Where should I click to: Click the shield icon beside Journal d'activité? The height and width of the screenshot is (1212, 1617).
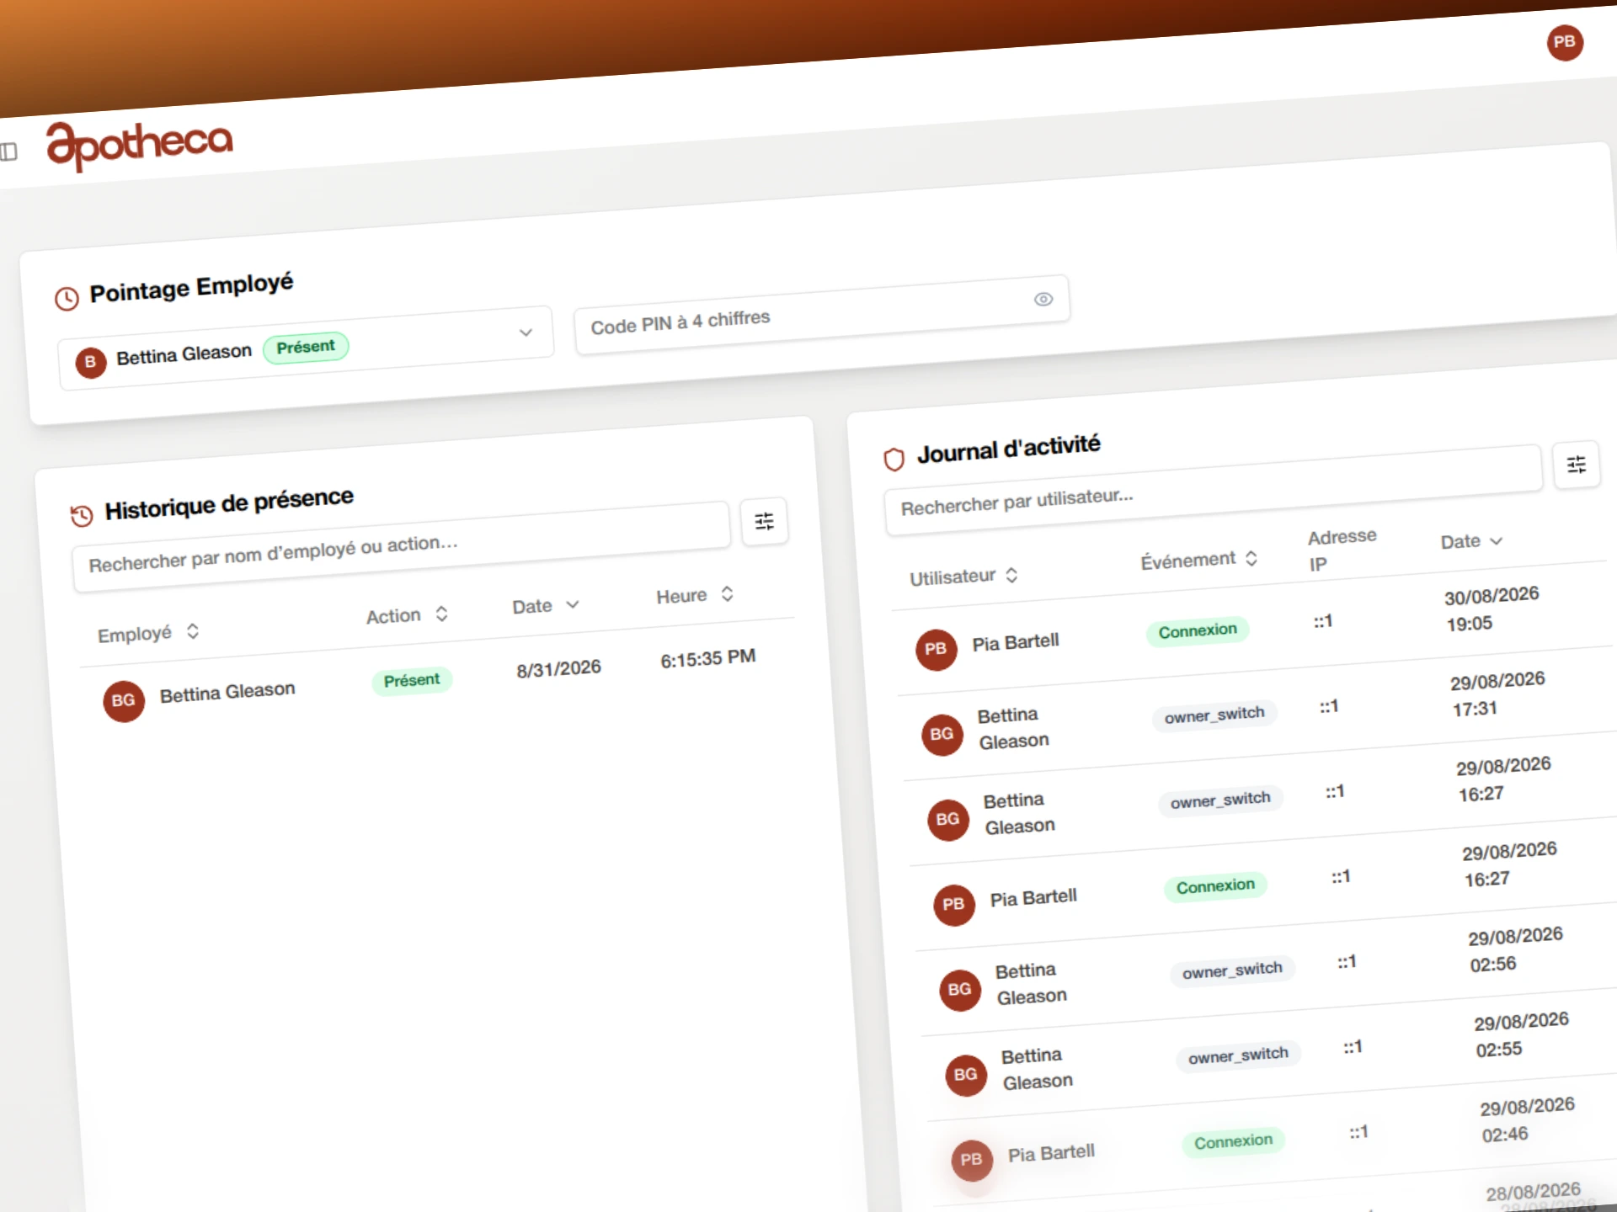894,459
